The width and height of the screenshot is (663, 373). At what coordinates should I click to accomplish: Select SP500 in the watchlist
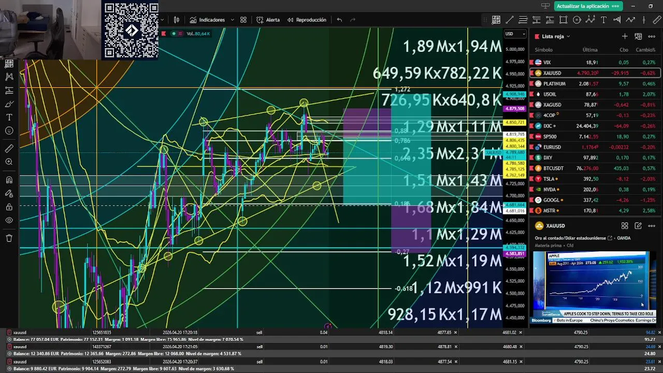(595, 136)
